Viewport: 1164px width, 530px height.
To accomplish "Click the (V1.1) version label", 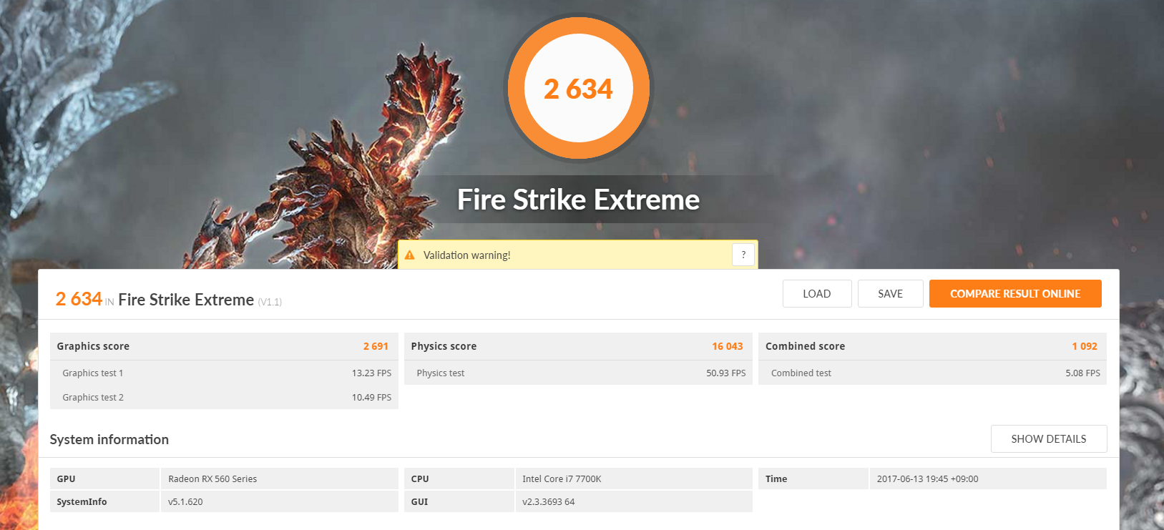I will 270,302.
